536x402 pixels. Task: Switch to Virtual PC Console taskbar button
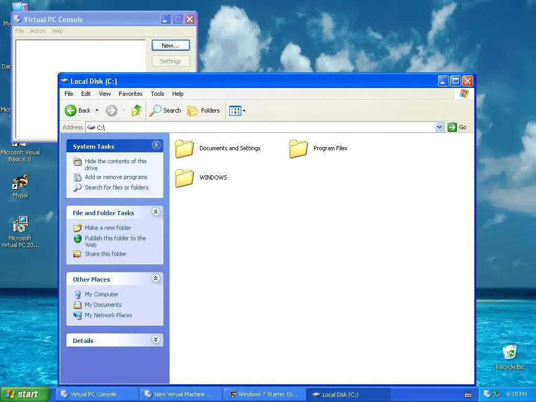coord(97,394)
